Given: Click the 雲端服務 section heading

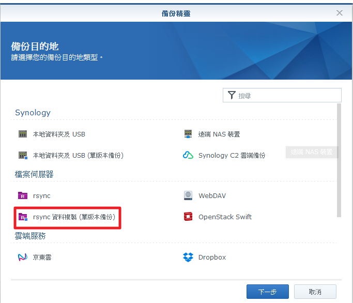Looking at the screenshot, I should [30, 236].
